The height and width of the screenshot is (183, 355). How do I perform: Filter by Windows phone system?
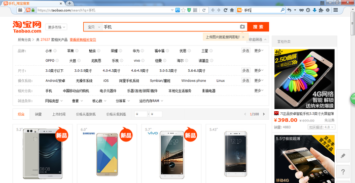pos(194,80)
